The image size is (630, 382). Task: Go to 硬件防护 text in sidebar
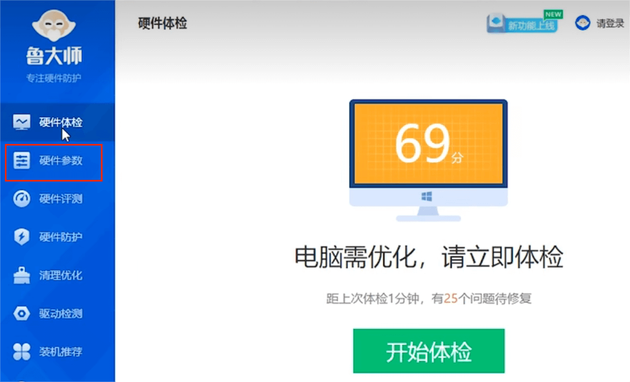60,237
